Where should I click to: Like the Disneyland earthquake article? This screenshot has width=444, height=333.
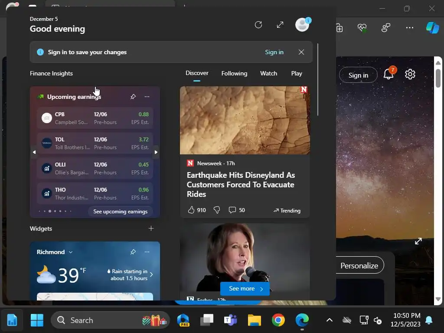(191, 210)
